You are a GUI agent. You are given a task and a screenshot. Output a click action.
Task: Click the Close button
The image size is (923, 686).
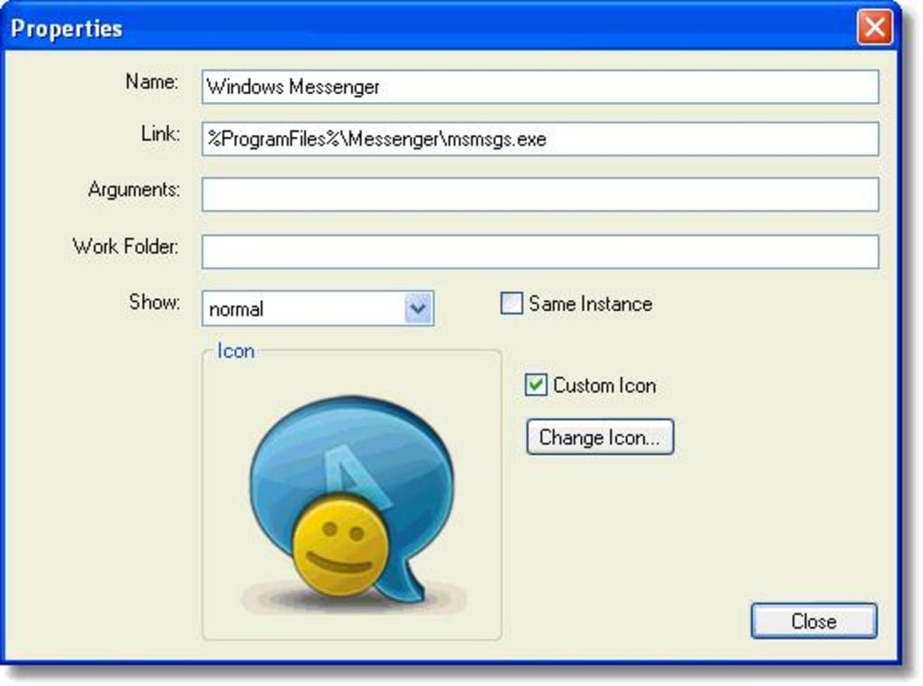coord(814,621)
